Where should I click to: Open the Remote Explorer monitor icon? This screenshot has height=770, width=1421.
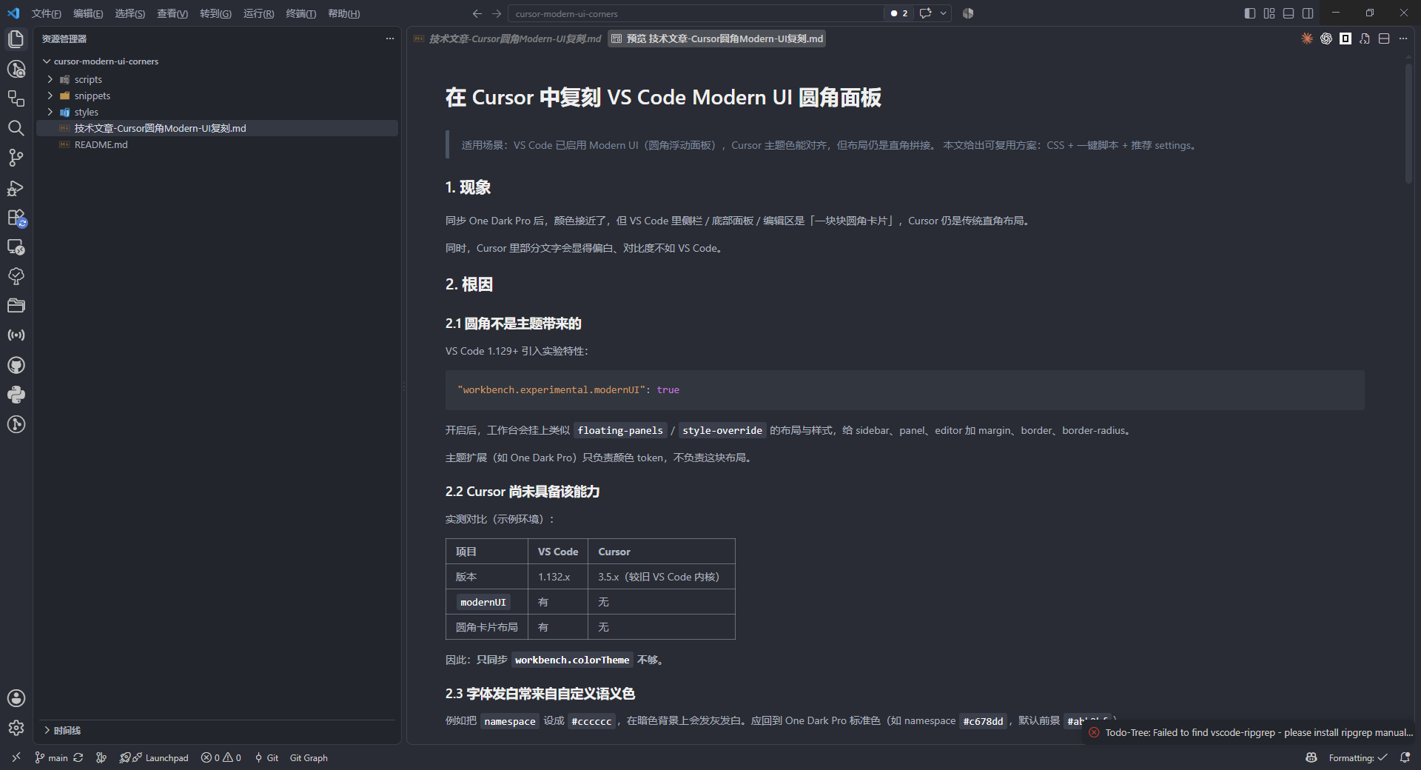point(16,247)
